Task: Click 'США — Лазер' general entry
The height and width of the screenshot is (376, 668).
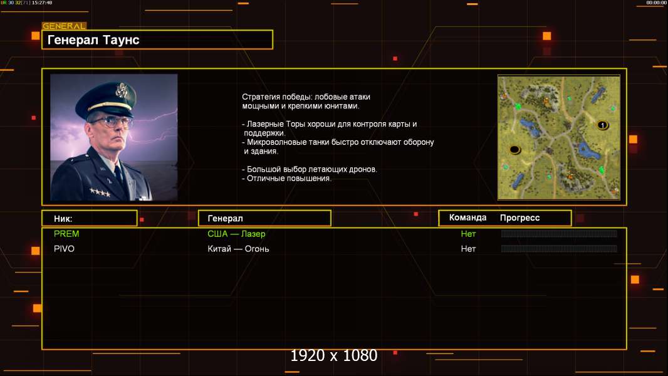Action: (236, 234)
